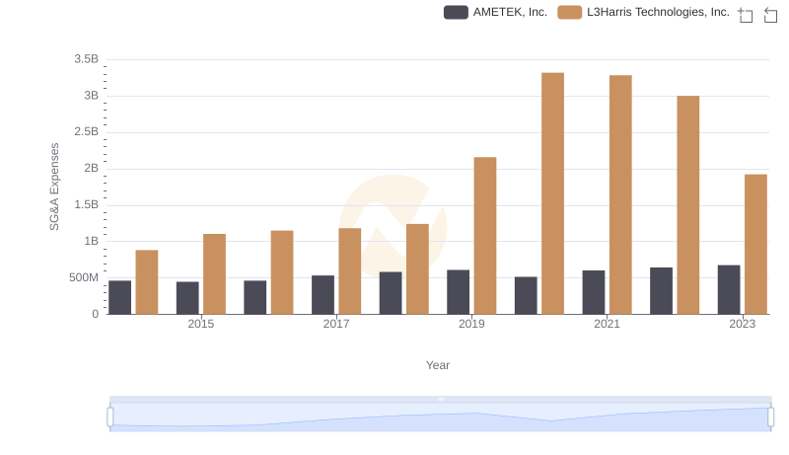Click the tallest L3Harris bar for 2020

(x=552, y=193)
